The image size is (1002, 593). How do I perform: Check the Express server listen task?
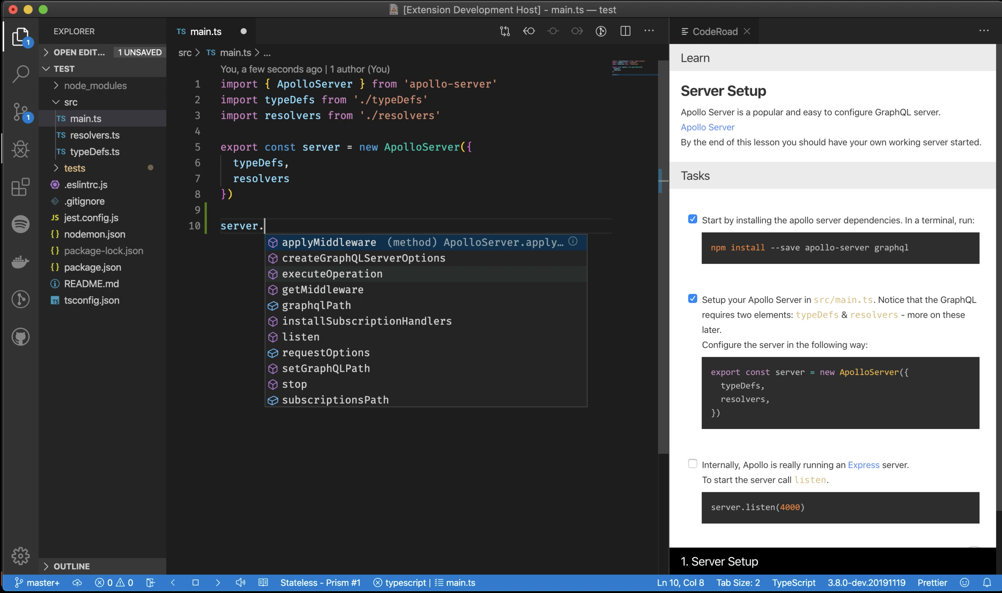pyautogui.click(x=693, y=464)
